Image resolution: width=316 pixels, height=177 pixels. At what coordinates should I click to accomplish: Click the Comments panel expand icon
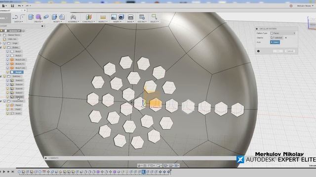(46, 158)
